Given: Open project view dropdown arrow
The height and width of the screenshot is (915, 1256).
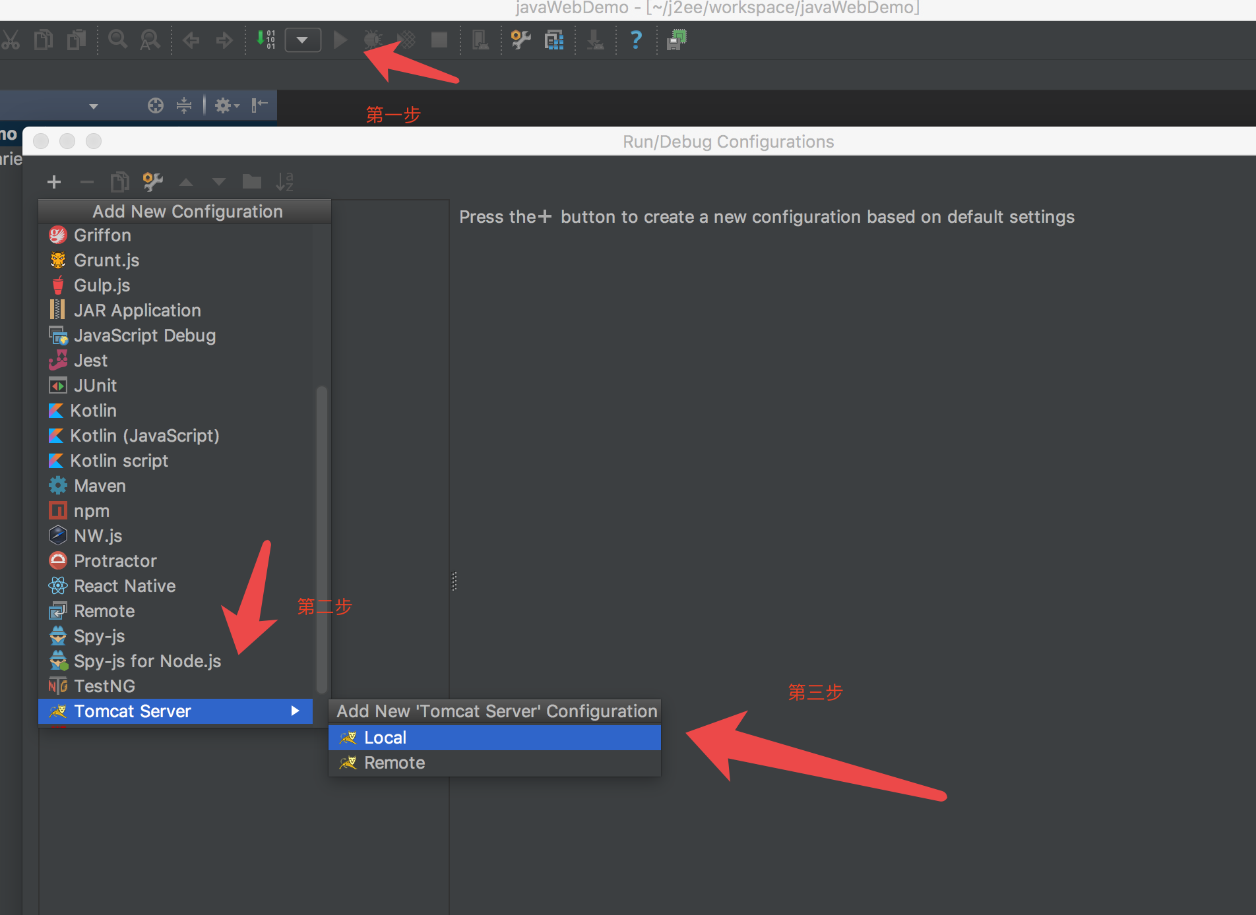Looking at the screenshot, I should tap(94, 106).
